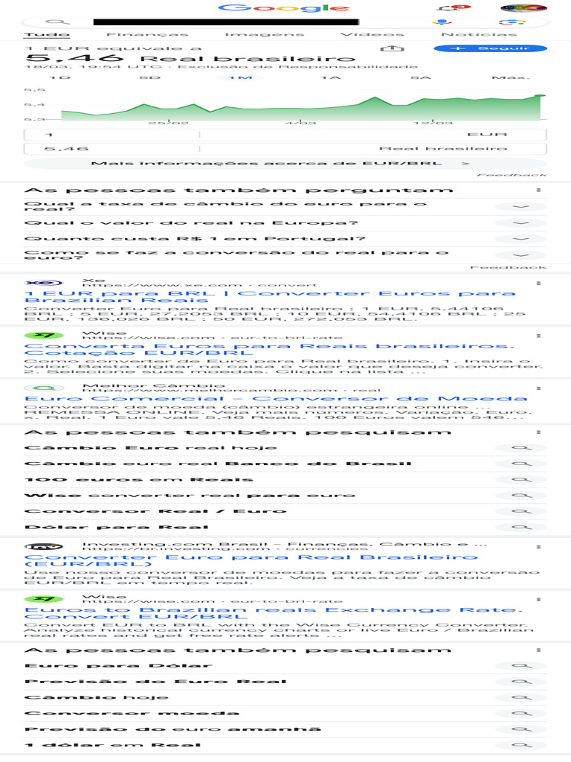Viewport: 571px width, 762px height.
Task: Switch to the Tudo tab
Action: tap(47, 34)
